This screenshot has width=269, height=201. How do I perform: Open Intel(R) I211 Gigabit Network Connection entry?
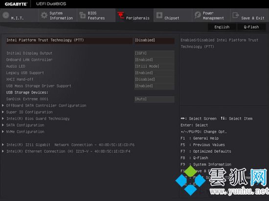[70, 145]
